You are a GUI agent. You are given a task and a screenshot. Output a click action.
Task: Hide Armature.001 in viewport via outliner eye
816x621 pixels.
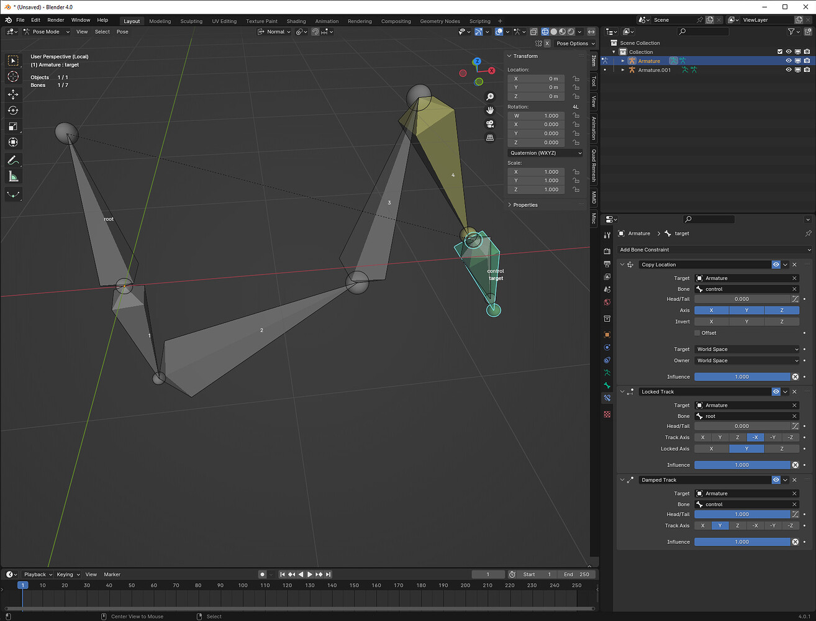coord(789,70)
